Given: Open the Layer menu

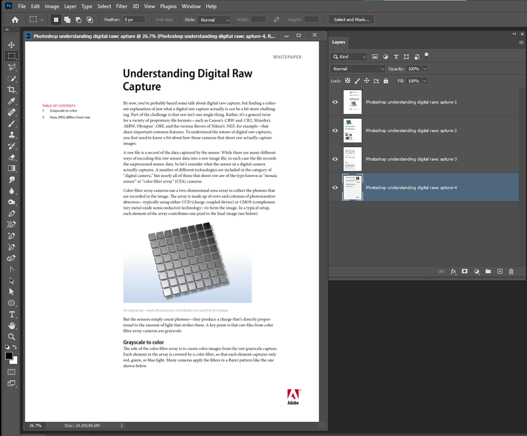Looking at the screenshot, I should tap(70, 6).
